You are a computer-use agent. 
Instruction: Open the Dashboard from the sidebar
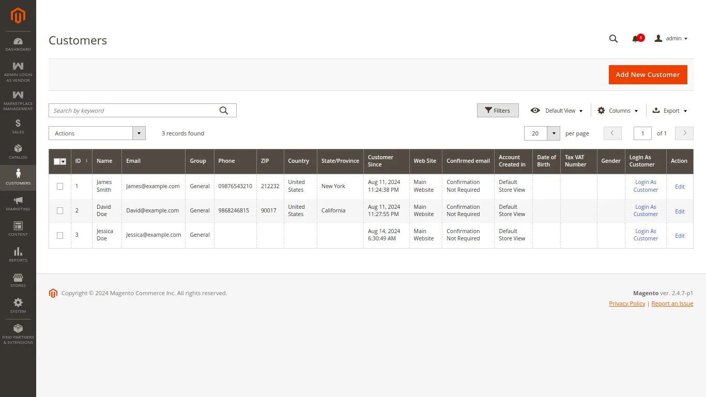pos(18,42)
